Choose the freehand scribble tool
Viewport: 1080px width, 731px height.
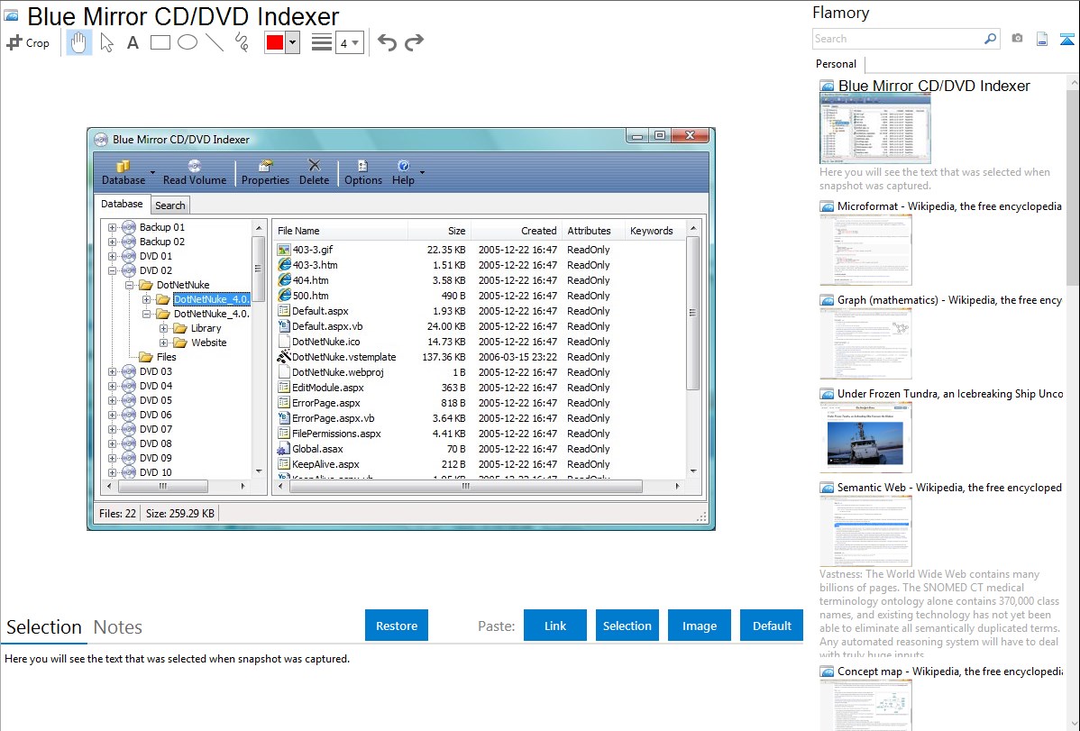click(x=242, y=42)
